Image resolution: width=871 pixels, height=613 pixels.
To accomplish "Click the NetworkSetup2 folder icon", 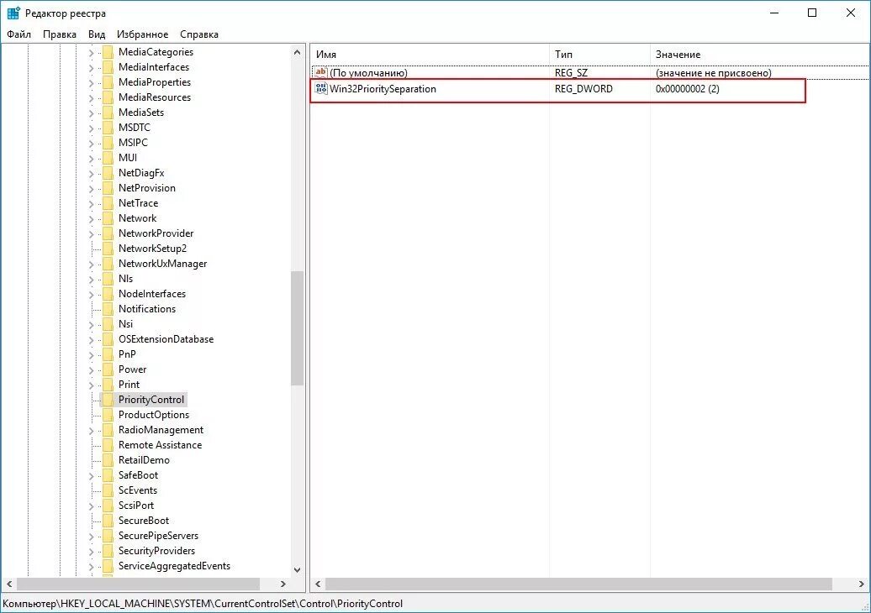I will click(108, 249).
